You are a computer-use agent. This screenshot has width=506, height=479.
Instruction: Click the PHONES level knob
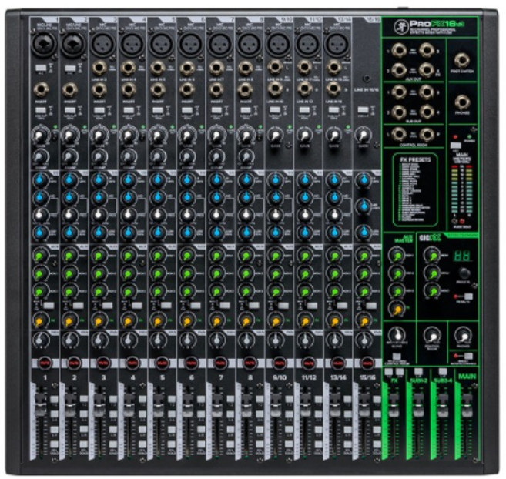click(463, 336)
